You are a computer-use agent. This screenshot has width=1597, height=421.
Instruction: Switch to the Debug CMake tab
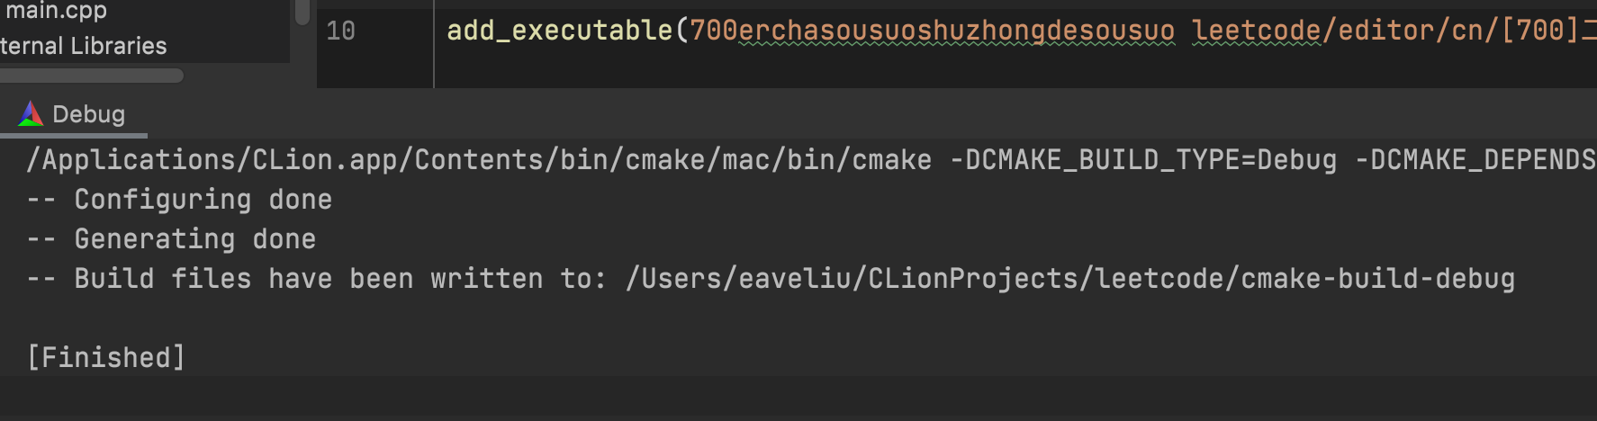pos(74,115)
